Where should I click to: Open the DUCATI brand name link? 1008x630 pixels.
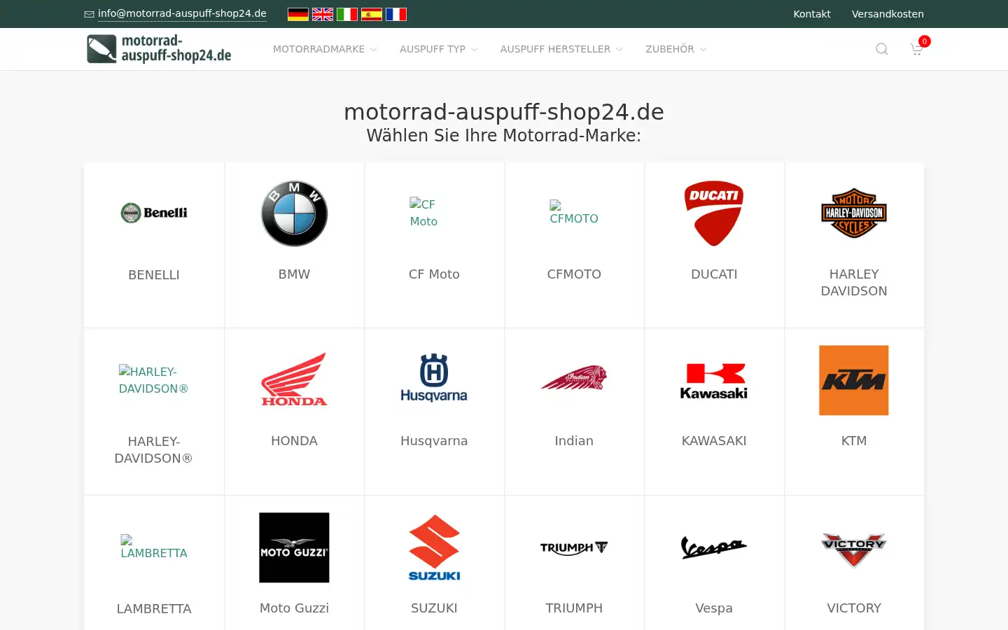[x=714, y=274]
